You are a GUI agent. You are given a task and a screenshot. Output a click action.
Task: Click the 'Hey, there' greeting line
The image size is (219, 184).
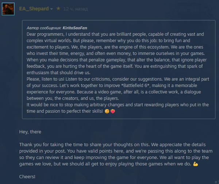pos(30,131)
